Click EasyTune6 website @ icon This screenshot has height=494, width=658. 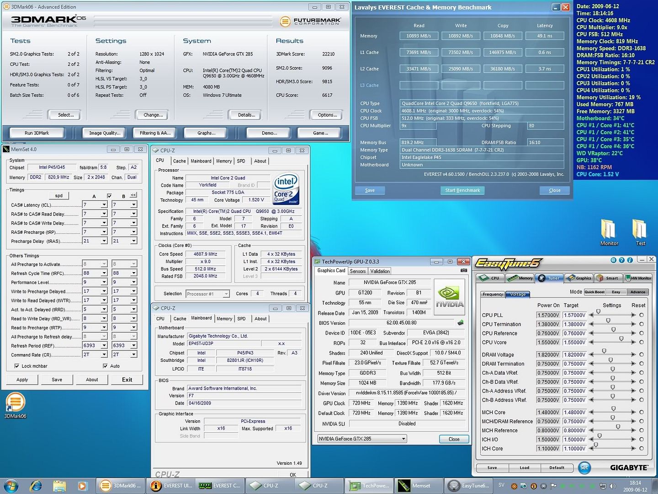(x=613, y=260)
